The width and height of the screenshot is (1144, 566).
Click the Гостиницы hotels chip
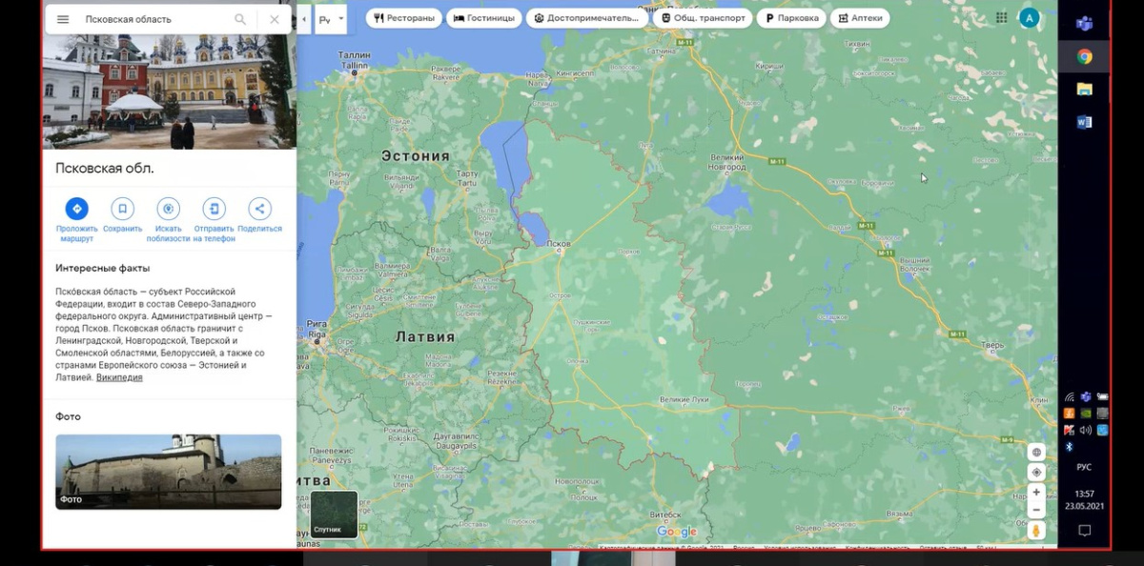[484, 17]
